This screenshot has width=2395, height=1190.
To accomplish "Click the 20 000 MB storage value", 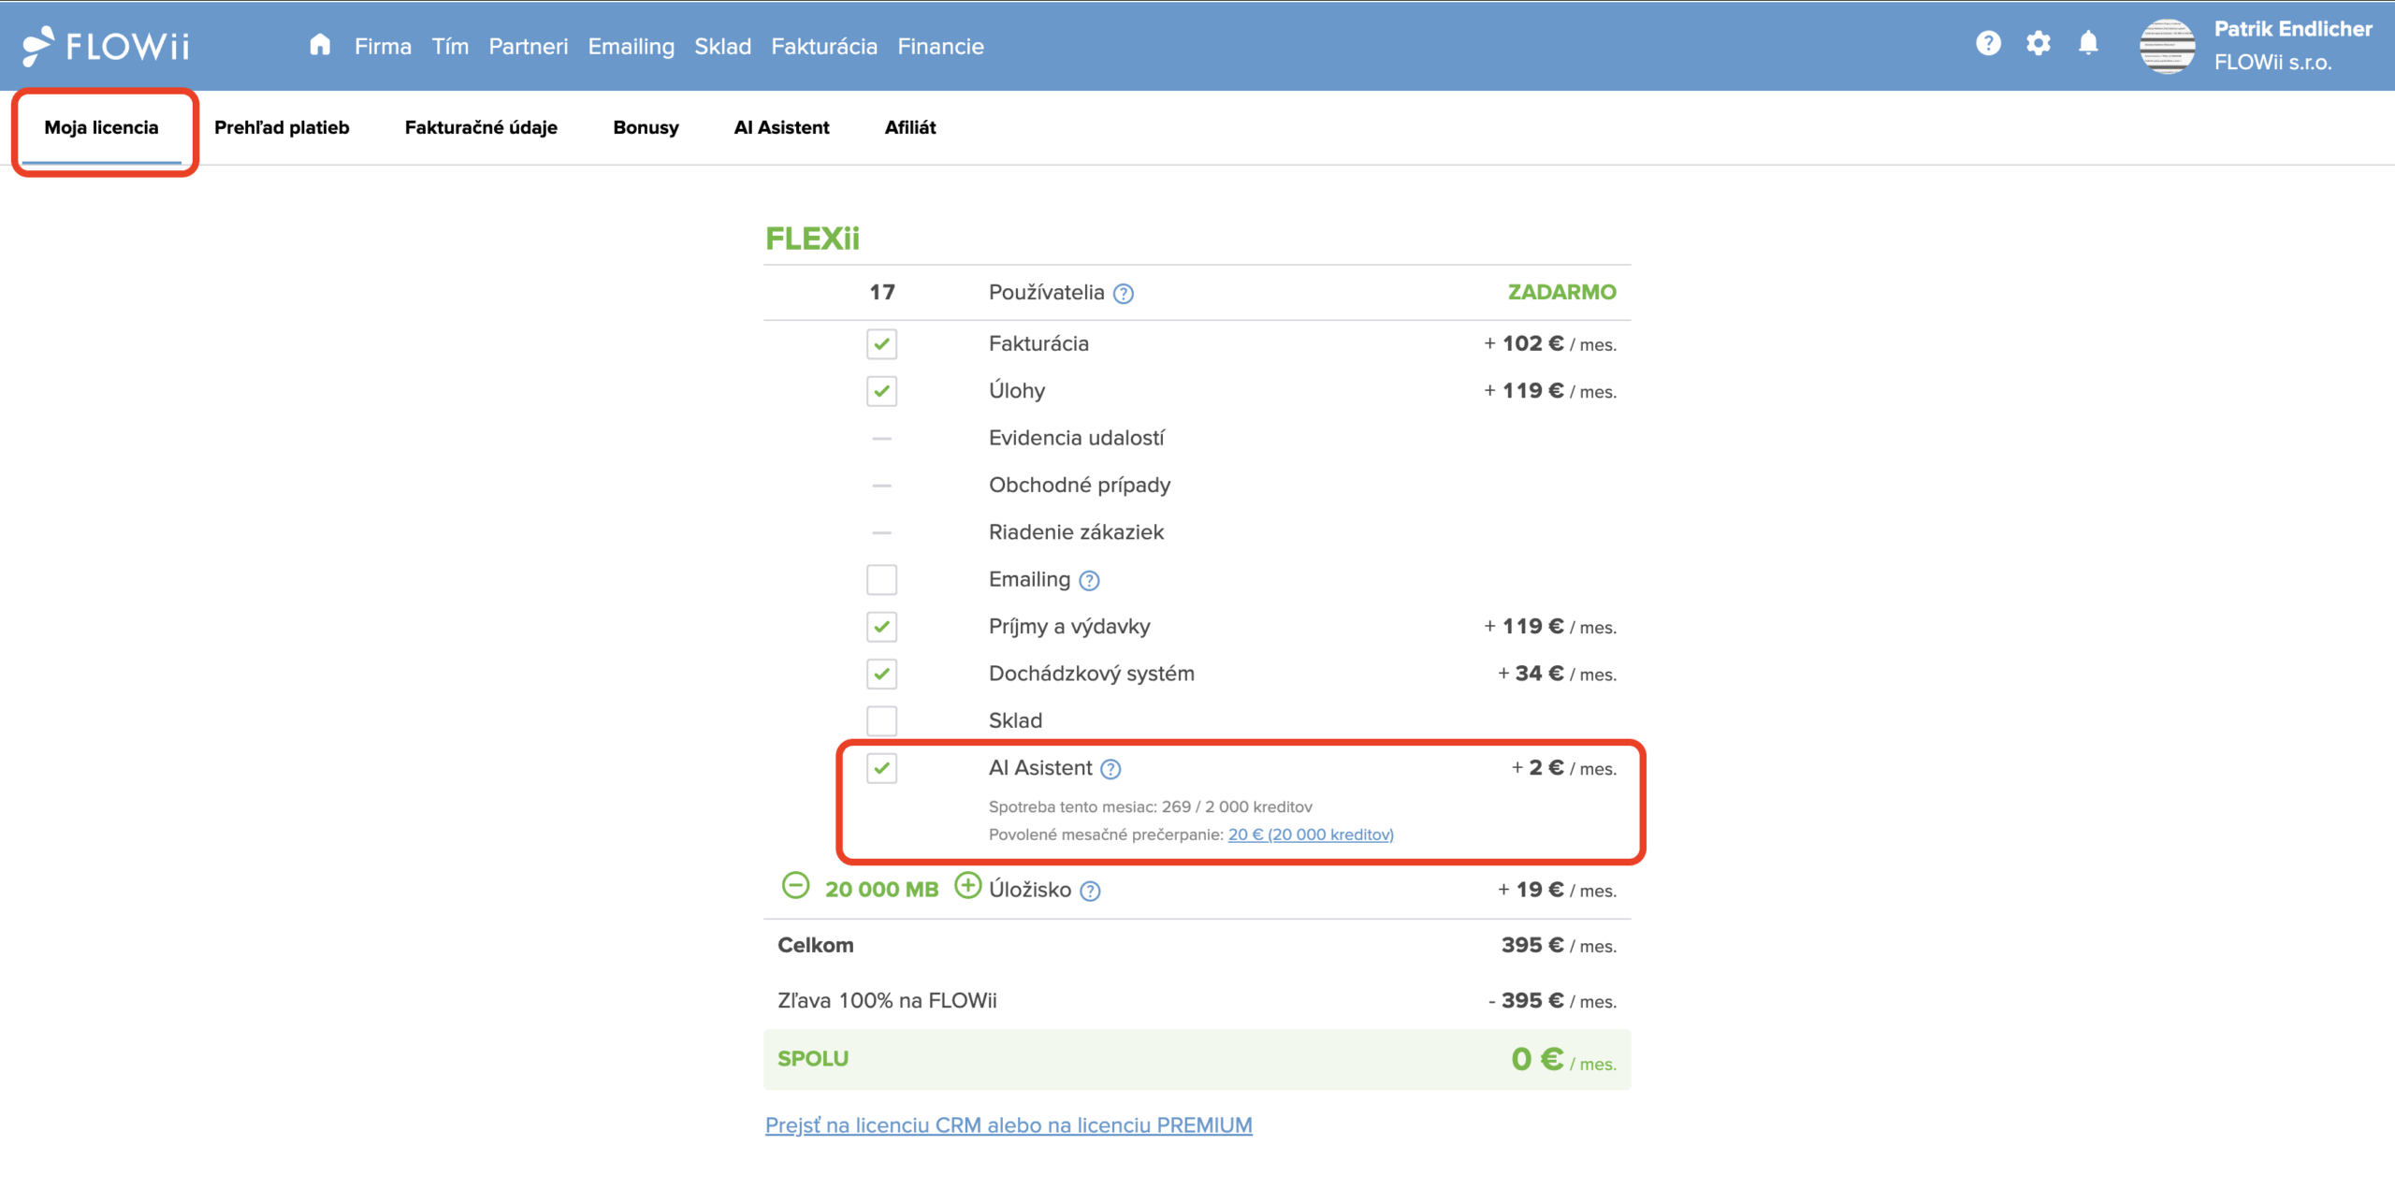I will tap(881, 890).
